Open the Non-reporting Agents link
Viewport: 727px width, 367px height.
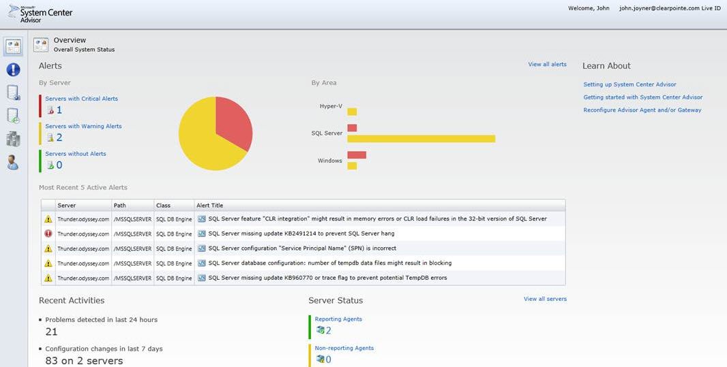coord(344,348)
